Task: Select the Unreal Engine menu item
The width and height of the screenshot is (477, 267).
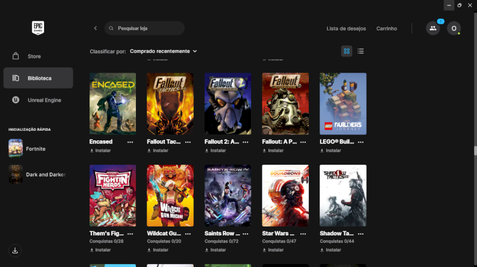Action: [38, 100]
